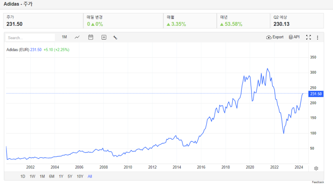Select the 5Y time range

pyautogui.click(x=70, y=176)
